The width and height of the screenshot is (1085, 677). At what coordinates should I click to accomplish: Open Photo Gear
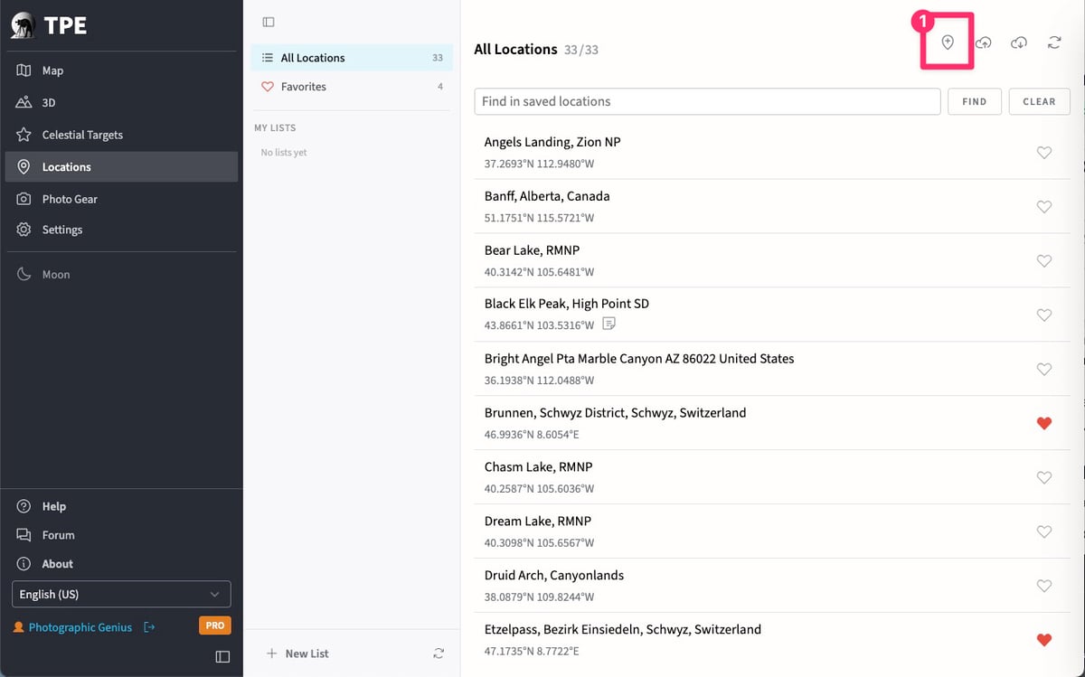click(121, 199)
